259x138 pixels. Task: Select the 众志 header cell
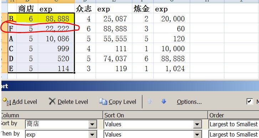[x=85, y=8]
